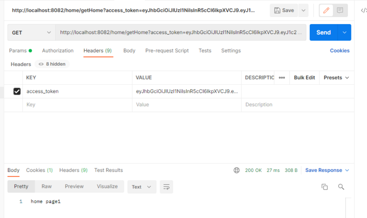Screen dimensions: 367x218
Task: Open the Test Results tab
Action: [x=109, y=170]
